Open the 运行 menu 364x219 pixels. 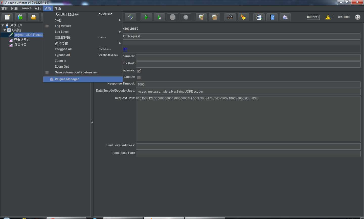[38, 8]
